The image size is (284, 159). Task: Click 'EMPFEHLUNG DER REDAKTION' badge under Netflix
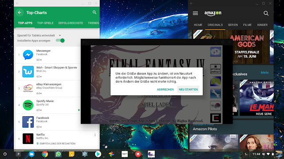click(x=56, y=144)
